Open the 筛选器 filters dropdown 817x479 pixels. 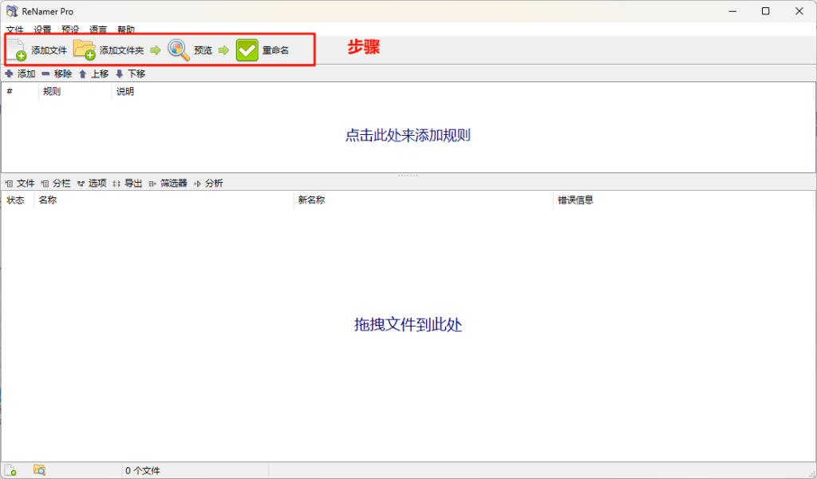coord(168,183)
